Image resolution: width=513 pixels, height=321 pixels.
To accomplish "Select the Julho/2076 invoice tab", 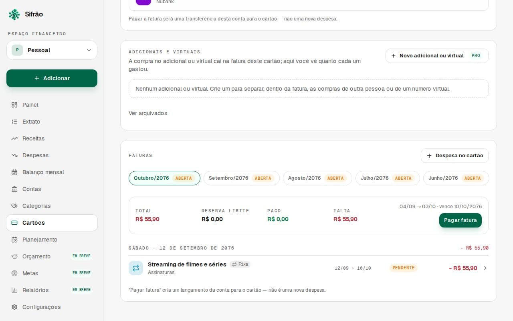I will 388,178.
